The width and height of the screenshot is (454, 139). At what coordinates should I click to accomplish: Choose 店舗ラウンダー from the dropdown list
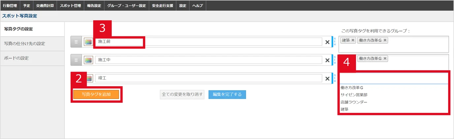click(x=394, y=102)
